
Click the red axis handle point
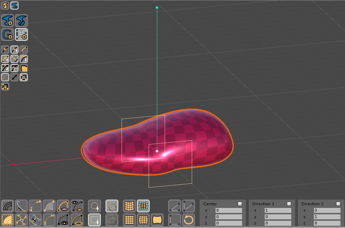click(13, 164)
